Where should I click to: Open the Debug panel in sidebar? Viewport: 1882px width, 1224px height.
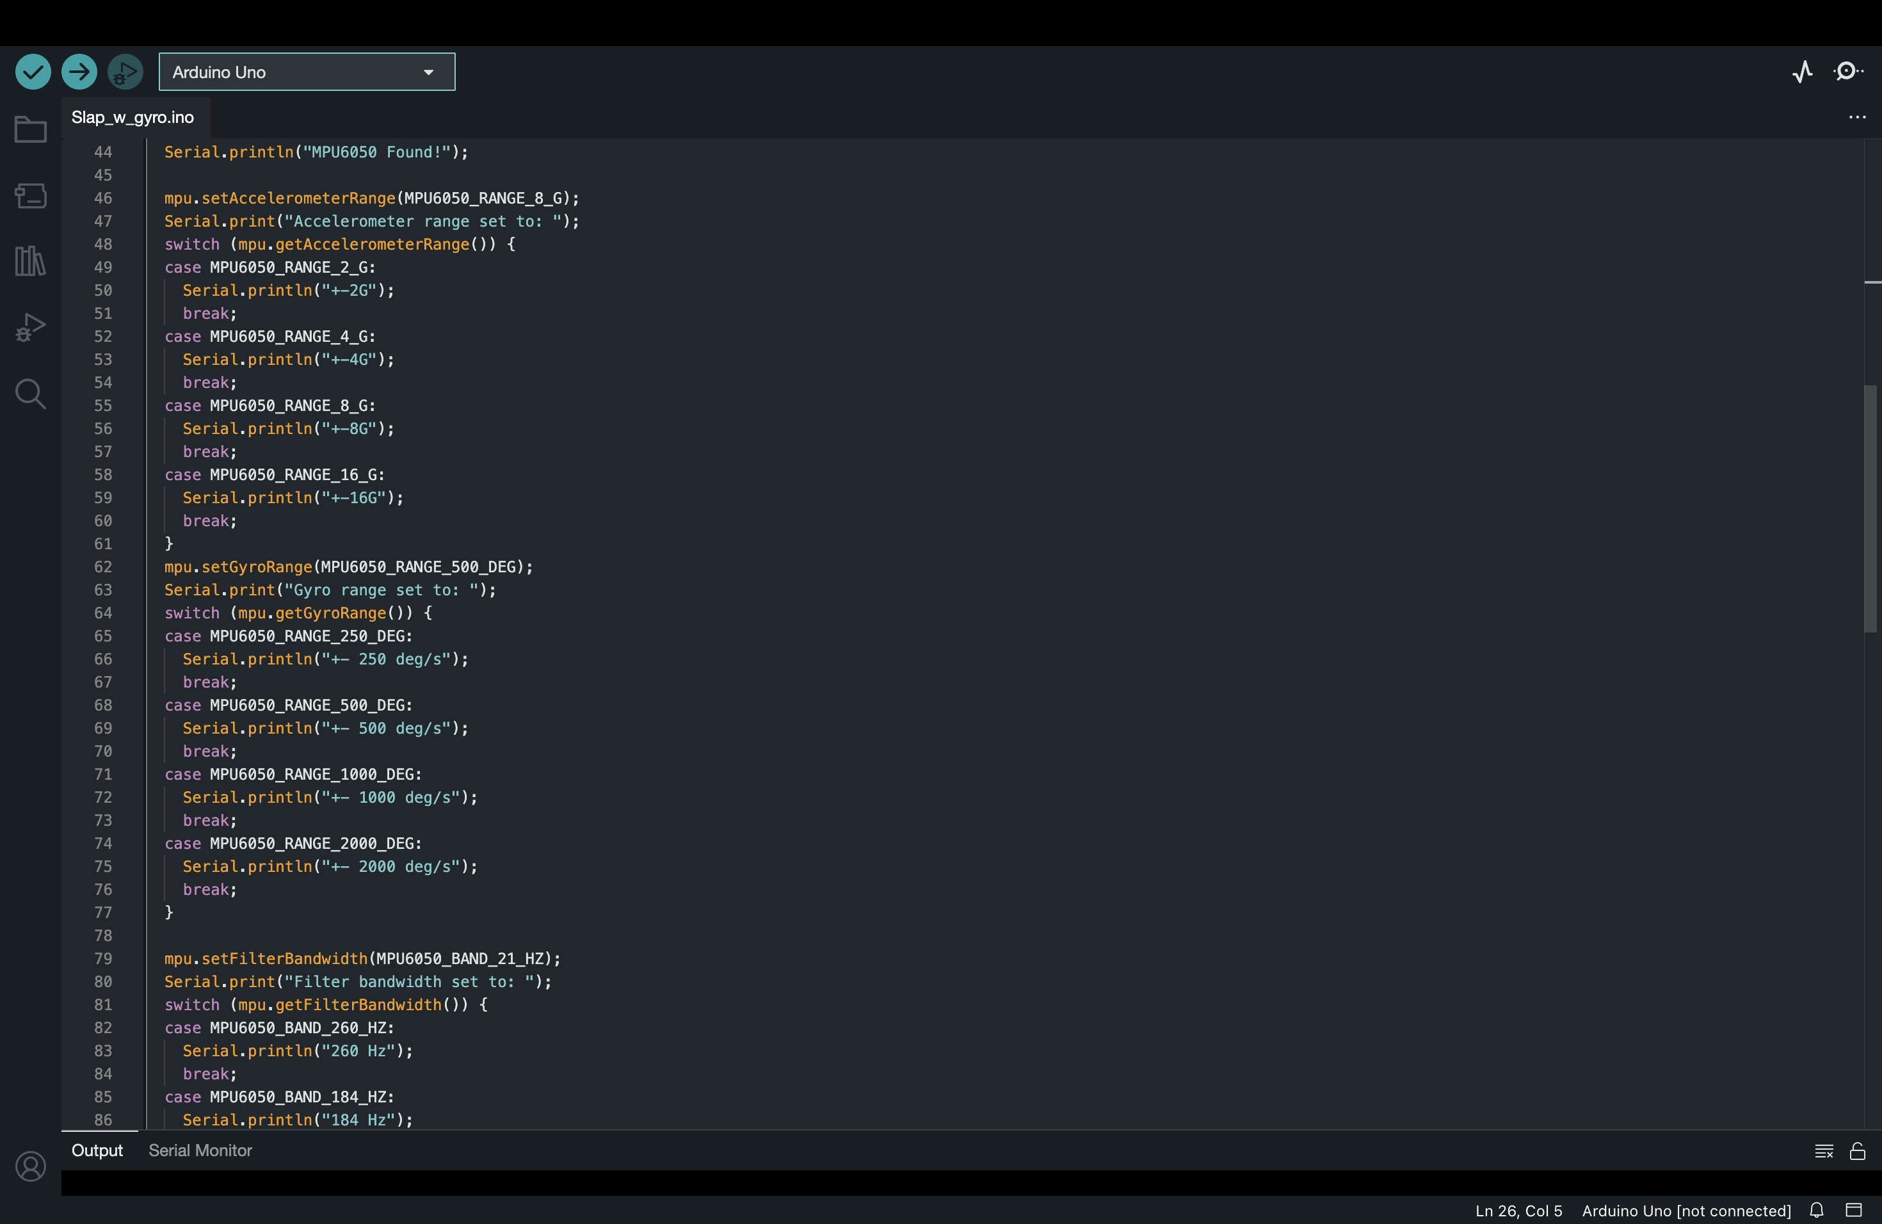click(x=31, y=326)
